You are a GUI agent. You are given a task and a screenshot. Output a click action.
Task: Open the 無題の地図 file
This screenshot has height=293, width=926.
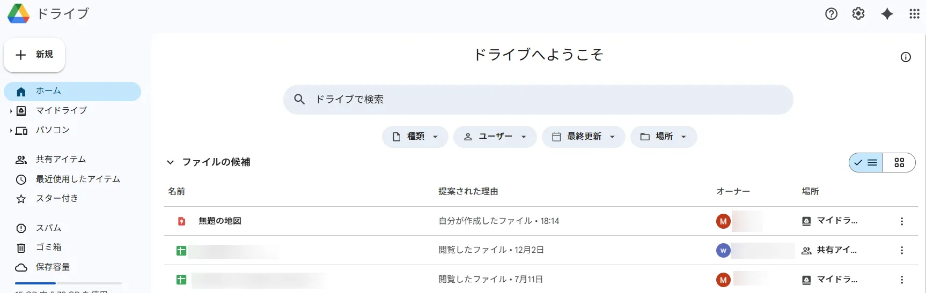[220, 221]
